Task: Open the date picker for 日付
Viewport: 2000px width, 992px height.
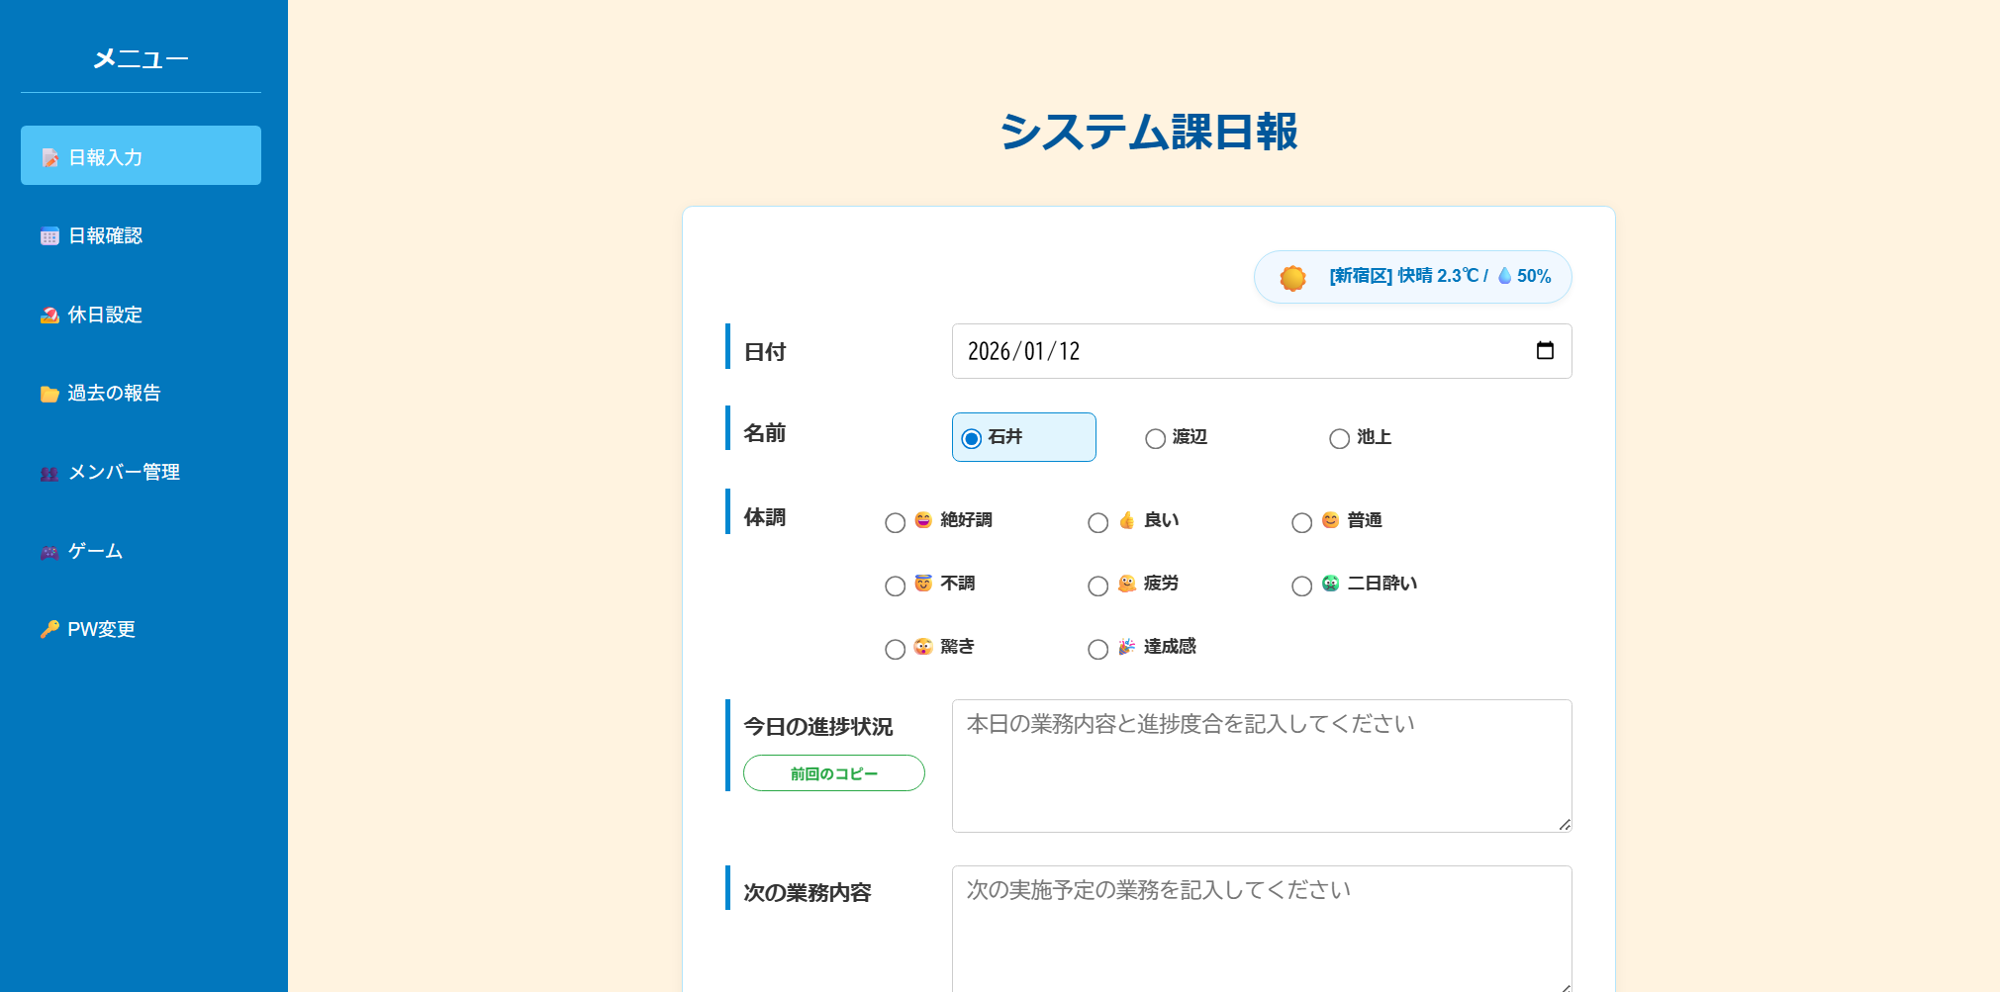Action: [1546, 350]
